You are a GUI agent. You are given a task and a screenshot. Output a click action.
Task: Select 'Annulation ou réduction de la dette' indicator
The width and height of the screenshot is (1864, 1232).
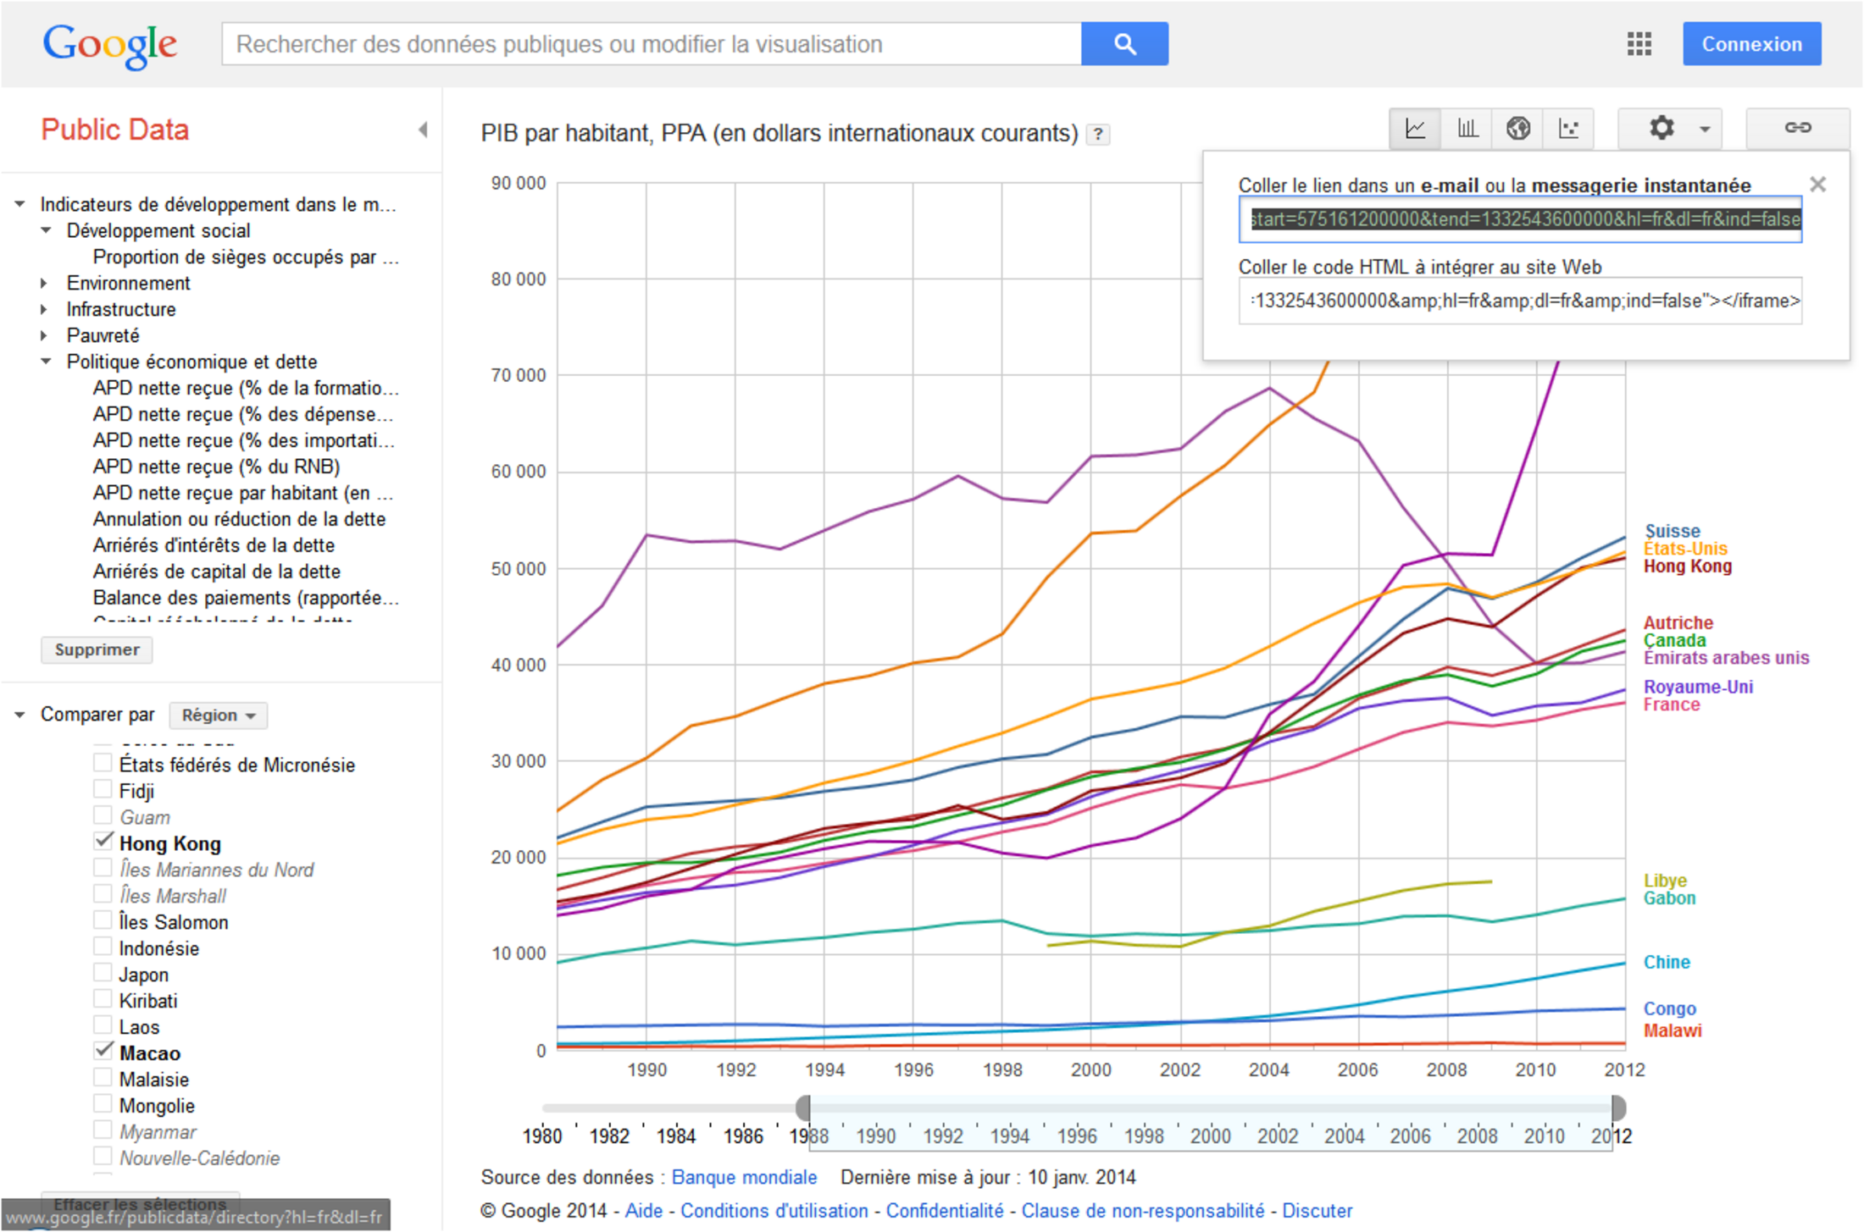239,519
